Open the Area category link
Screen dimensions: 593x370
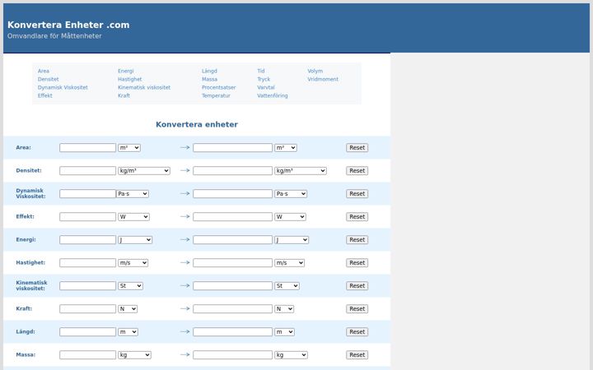(x=44, y=71)
